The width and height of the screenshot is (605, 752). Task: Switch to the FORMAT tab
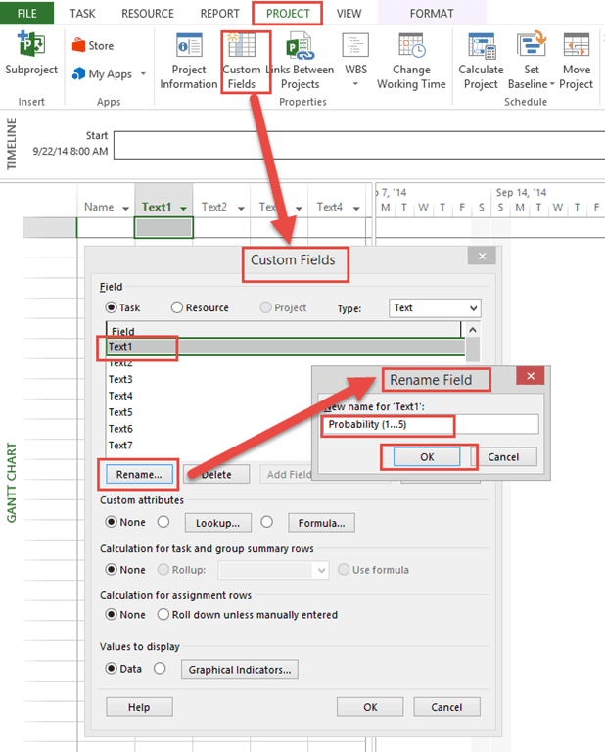pos(432,14)
